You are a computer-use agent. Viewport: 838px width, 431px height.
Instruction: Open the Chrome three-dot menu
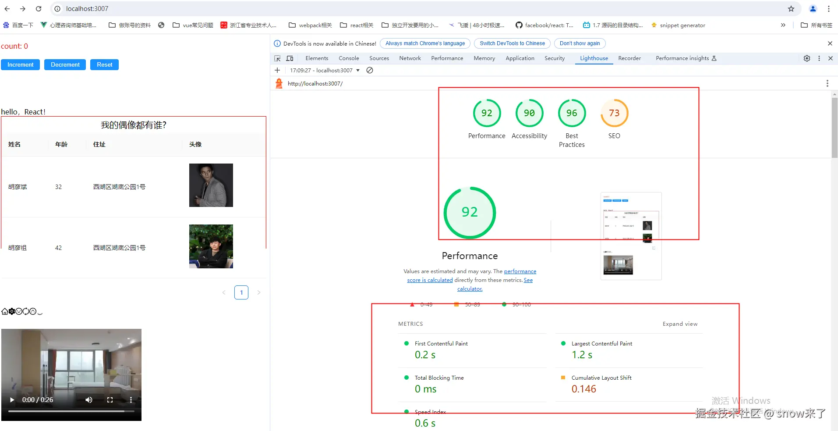point(829,9)
